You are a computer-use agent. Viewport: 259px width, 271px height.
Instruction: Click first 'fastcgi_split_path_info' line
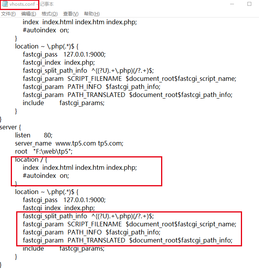[88, 71]
